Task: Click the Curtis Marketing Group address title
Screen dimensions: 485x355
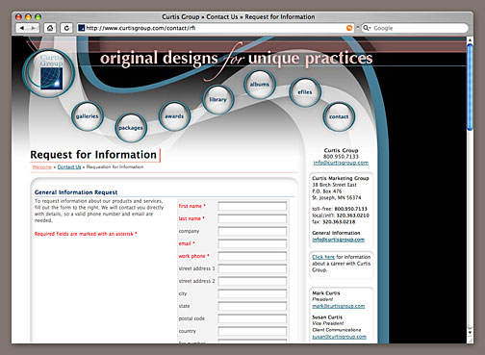Action: pos(341,178)
